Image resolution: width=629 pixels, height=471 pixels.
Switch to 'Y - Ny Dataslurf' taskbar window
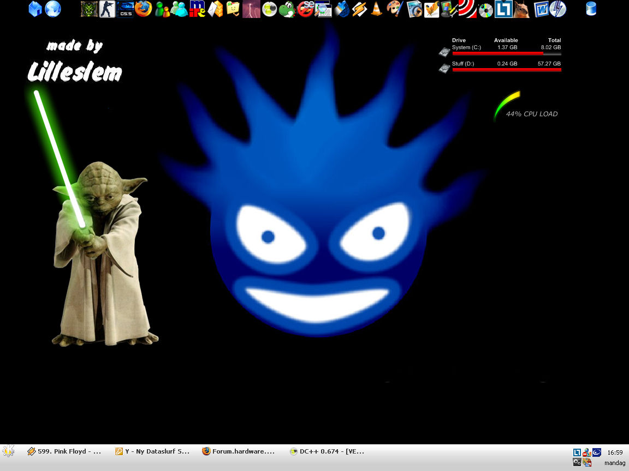[152, 451]
